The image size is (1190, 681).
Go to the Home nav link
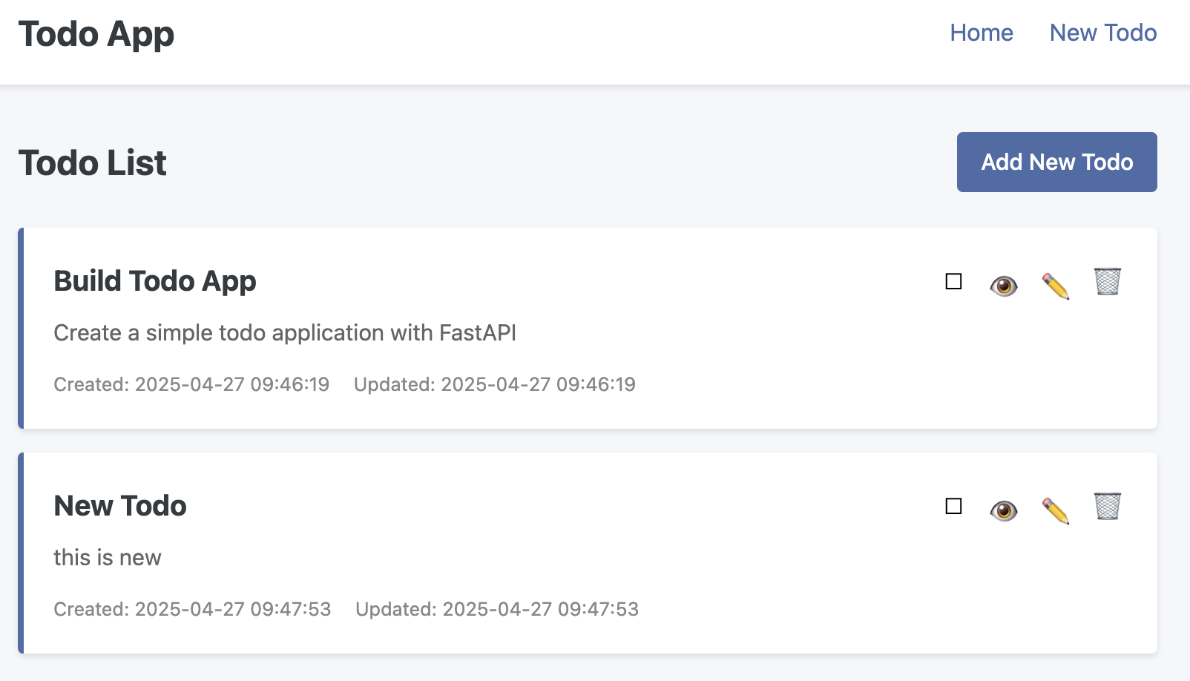pyautogui.click(x=982, y=33)
